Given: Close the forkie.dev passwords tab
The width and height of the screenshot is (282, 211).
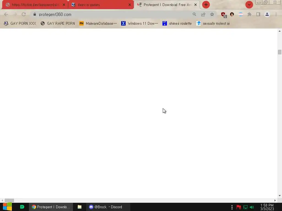Looking at the screenshot, I should (x=64, y=5).
